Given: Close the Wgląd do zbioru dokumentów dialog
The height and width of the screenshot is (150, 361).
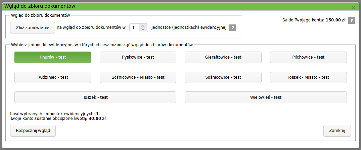Looking at the screenshot, I should 353,7.
